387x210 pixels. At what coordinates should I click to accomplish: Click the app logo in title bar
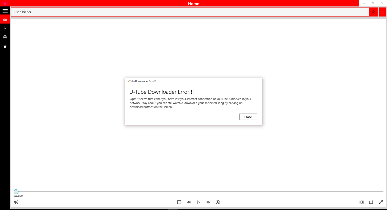pos(5,3)
